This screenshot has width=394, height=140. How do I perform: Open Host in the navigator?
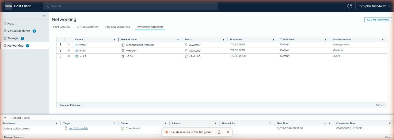point(11,24)
